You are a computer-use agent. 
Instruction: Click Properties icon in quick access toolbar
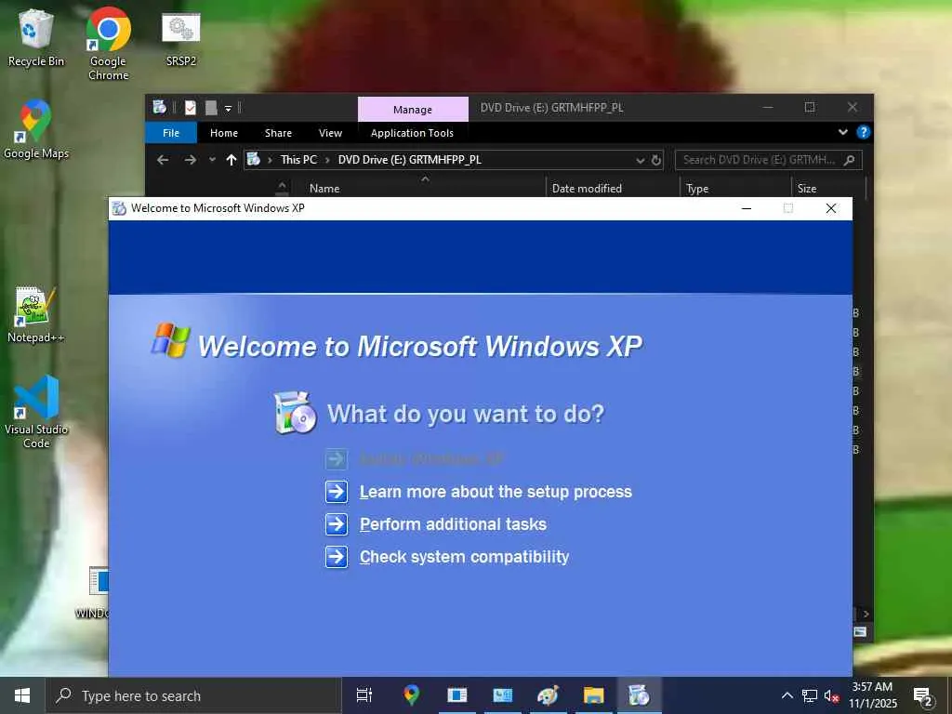pyautogui.click(x=191, y=108)
